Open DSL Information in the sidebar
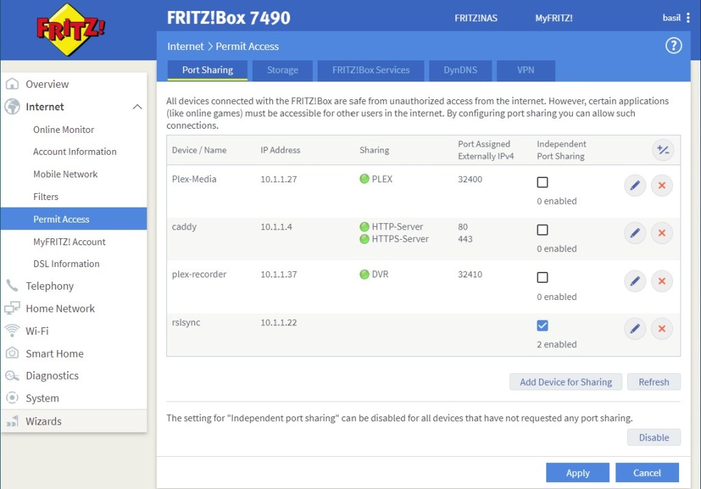 pos(66,264)
